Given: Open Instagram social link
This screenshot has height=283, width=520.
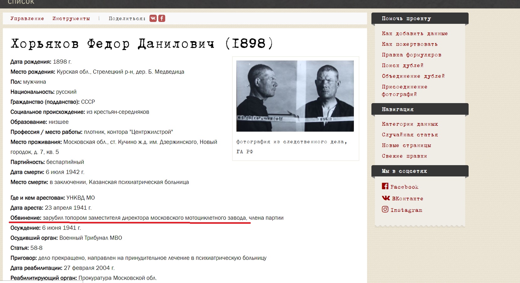Looking at the screenshot, I should coord(402,210).
